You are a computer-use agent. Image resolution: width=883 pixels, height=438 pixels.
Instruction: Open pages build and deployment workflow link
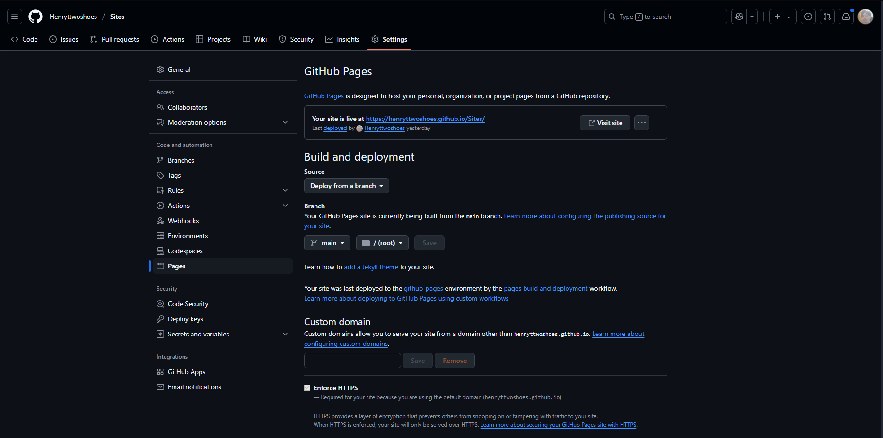pos(546,288)
